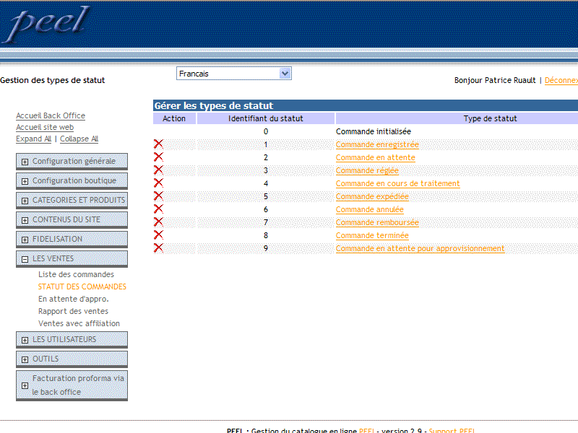Delete status 9 approvisionnement via red X
Viewport: 578px width, 433px height.
click(x=158, y=248)
